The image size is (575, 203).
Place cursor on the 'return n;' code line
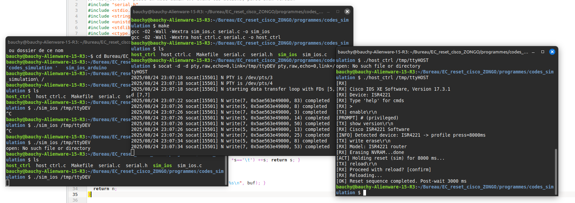(105, 189)
